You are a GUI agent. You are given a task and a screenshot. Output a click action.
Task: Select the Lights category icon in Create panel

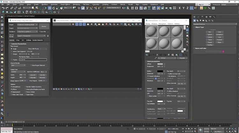click(200, 21)
